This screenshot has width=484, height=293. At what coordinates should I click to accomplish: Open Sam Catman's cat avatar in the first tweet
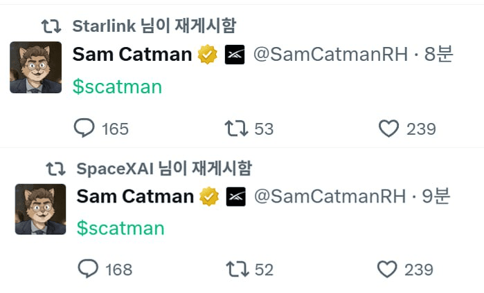tap(36, 67)
